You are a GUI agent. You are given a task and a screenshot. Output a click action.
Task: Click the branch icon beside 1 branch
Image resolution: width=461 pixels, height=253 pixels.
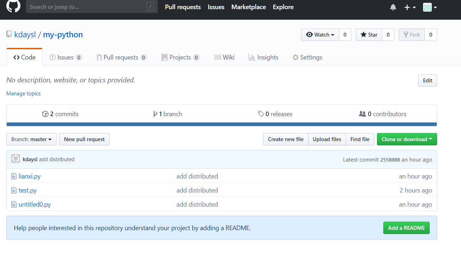click(x=155, y=114)
